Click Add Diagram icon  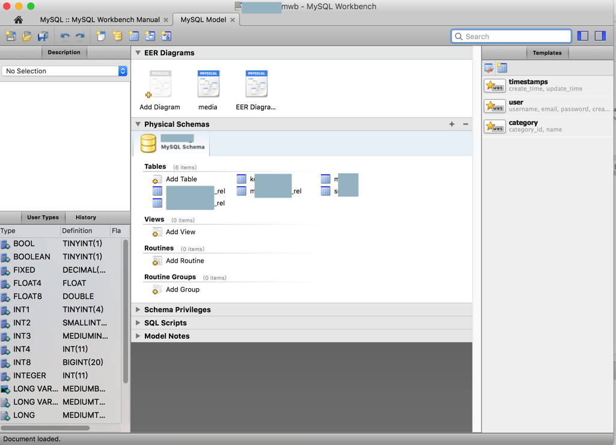[159, 84]
